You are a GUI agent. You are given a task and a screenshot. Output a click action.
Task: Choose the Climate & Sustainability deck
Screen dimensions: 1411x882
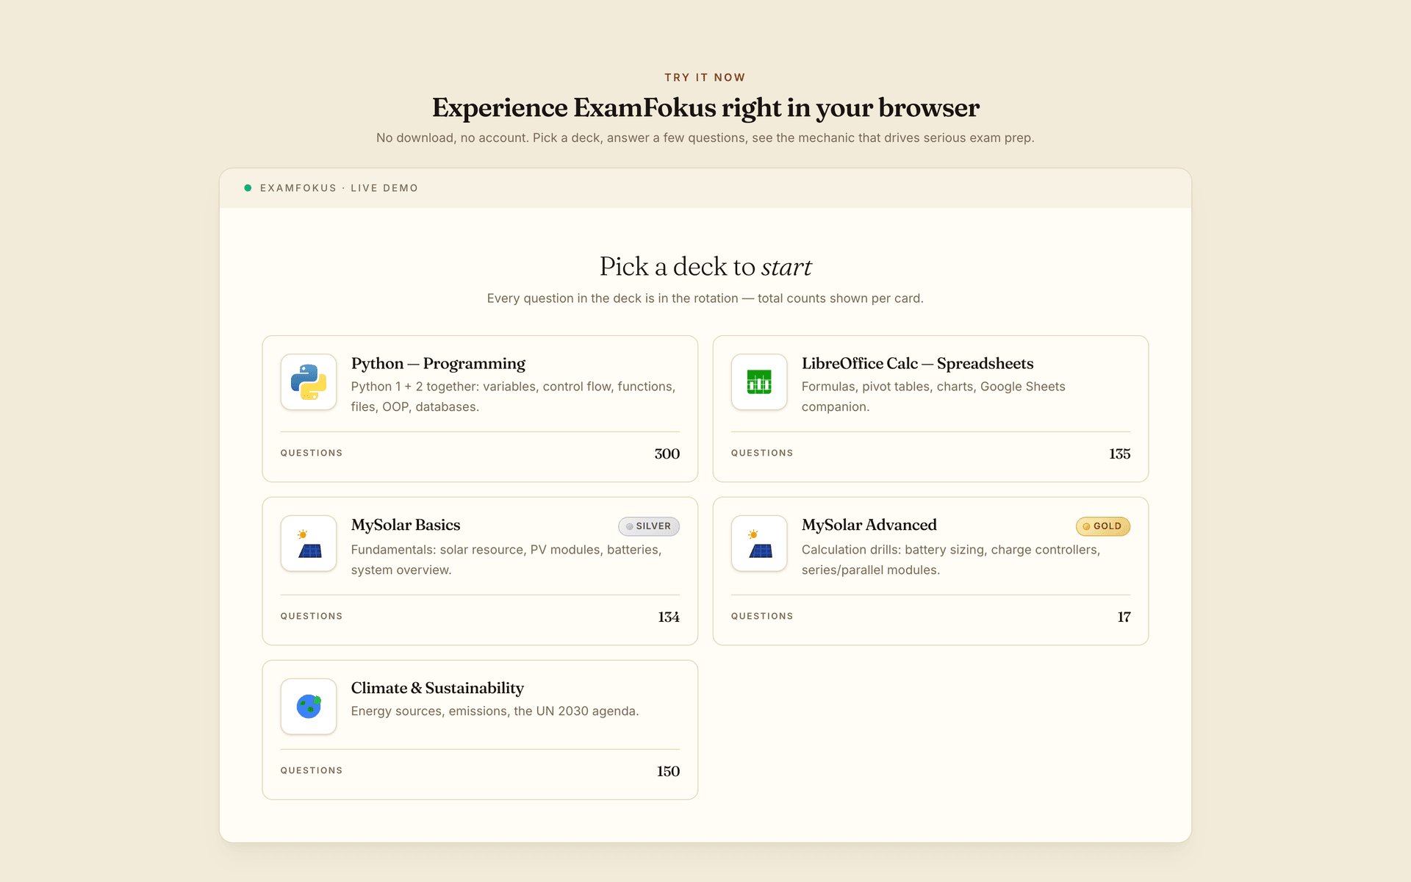[x=480, y=730]
